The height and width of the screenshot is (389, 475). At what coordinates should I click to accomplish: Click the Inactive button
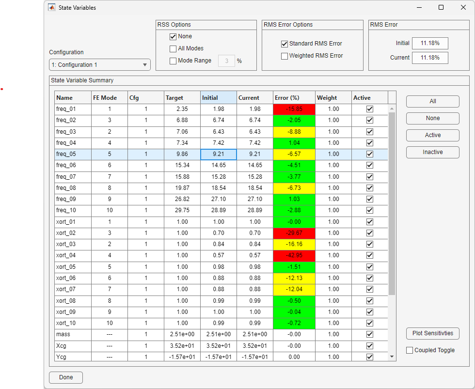(432, 152)
